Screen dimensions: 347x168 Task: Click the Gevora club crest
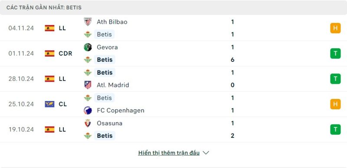point(88,47)
